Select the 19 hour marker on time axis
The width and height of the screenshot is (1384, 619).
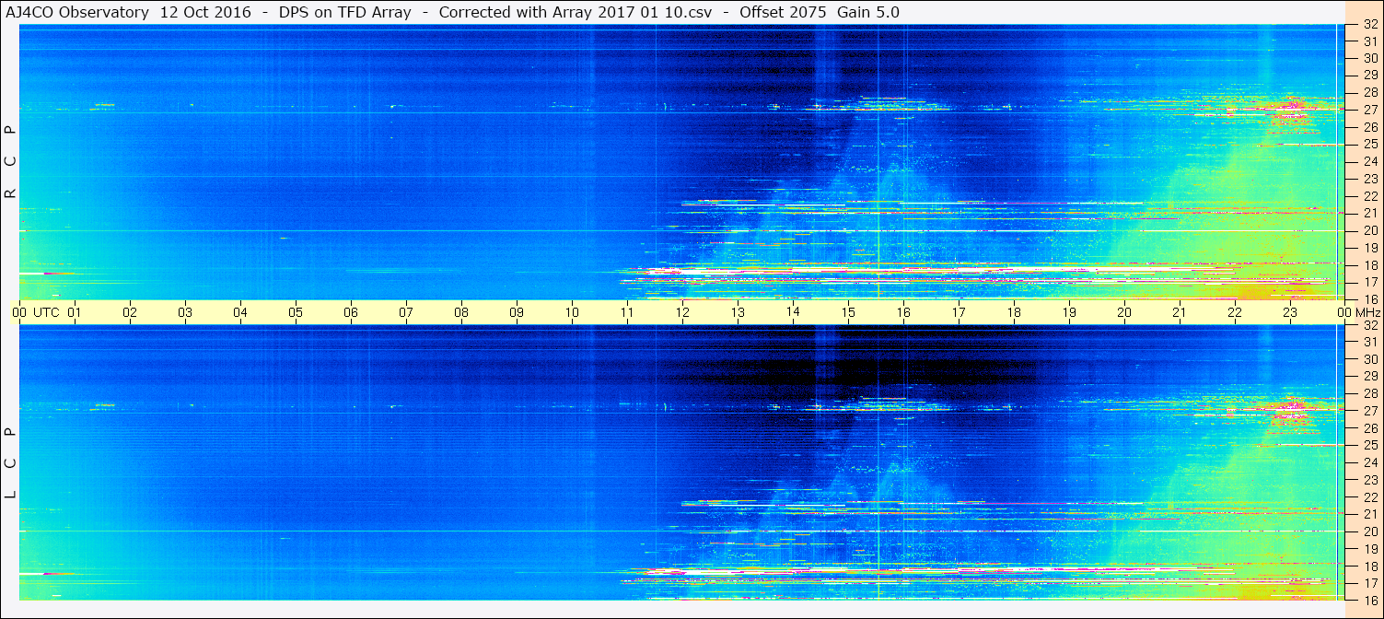tap(1069, 312)
